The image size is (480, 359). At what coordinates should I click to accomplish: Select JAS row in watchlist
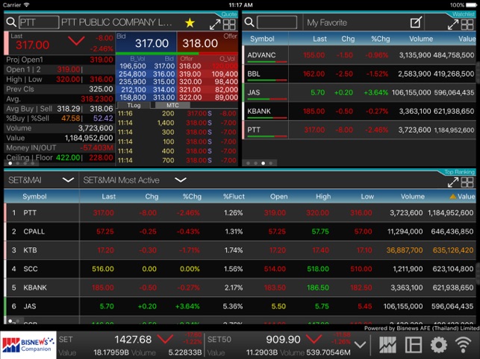359,92
